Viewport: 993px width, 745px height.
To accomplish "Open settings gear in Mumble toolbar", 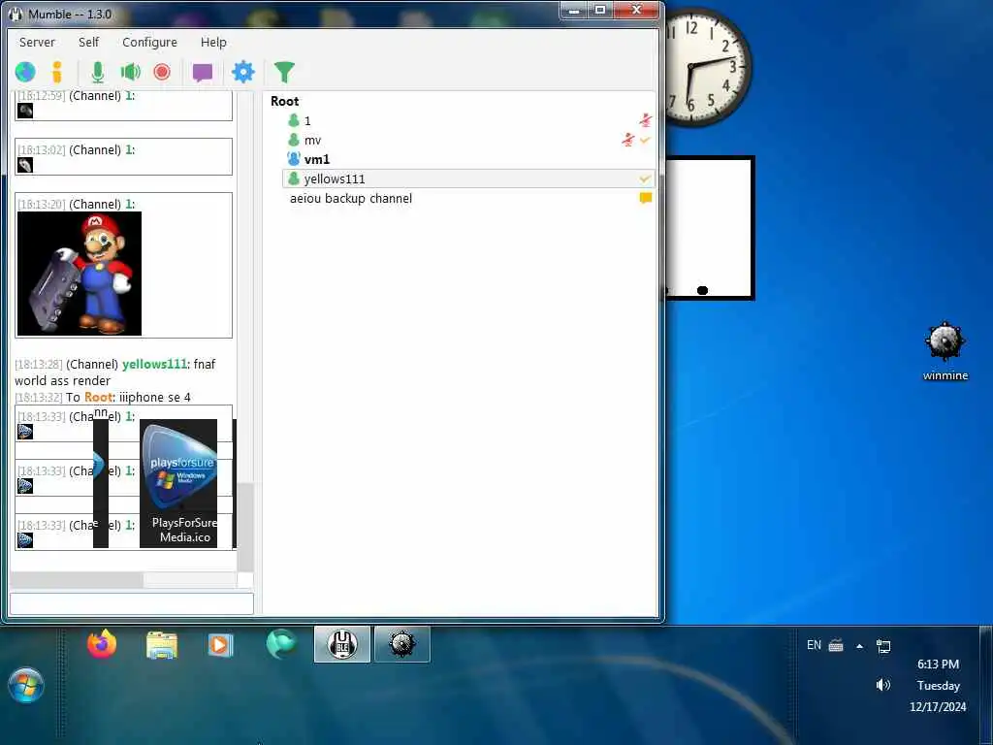I will 243,72.
